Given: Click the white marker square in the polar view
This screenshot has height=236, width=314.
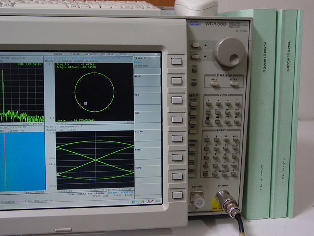Looking at the screenshot, I should pos(86,103).
